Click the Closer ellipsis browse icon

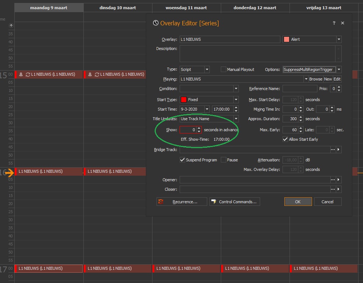pyautogui.click(x=333, y=189)
